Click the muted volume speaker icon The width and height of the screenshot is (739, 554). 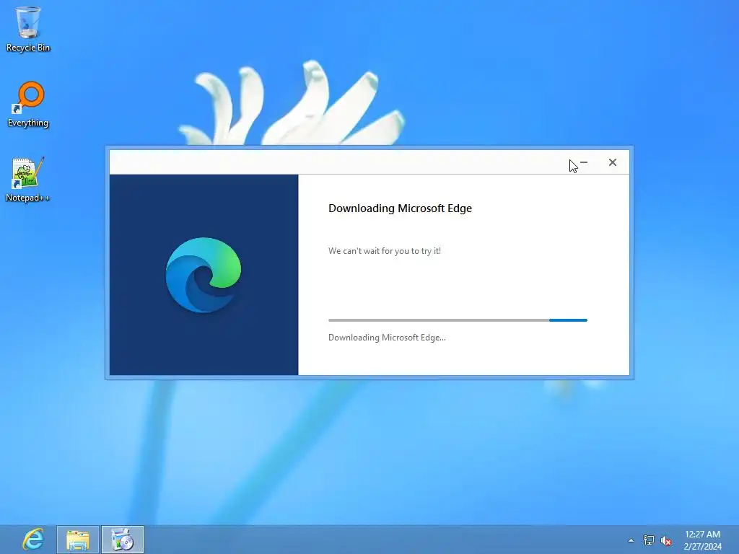pyautogui.click(x=666, y=540)
